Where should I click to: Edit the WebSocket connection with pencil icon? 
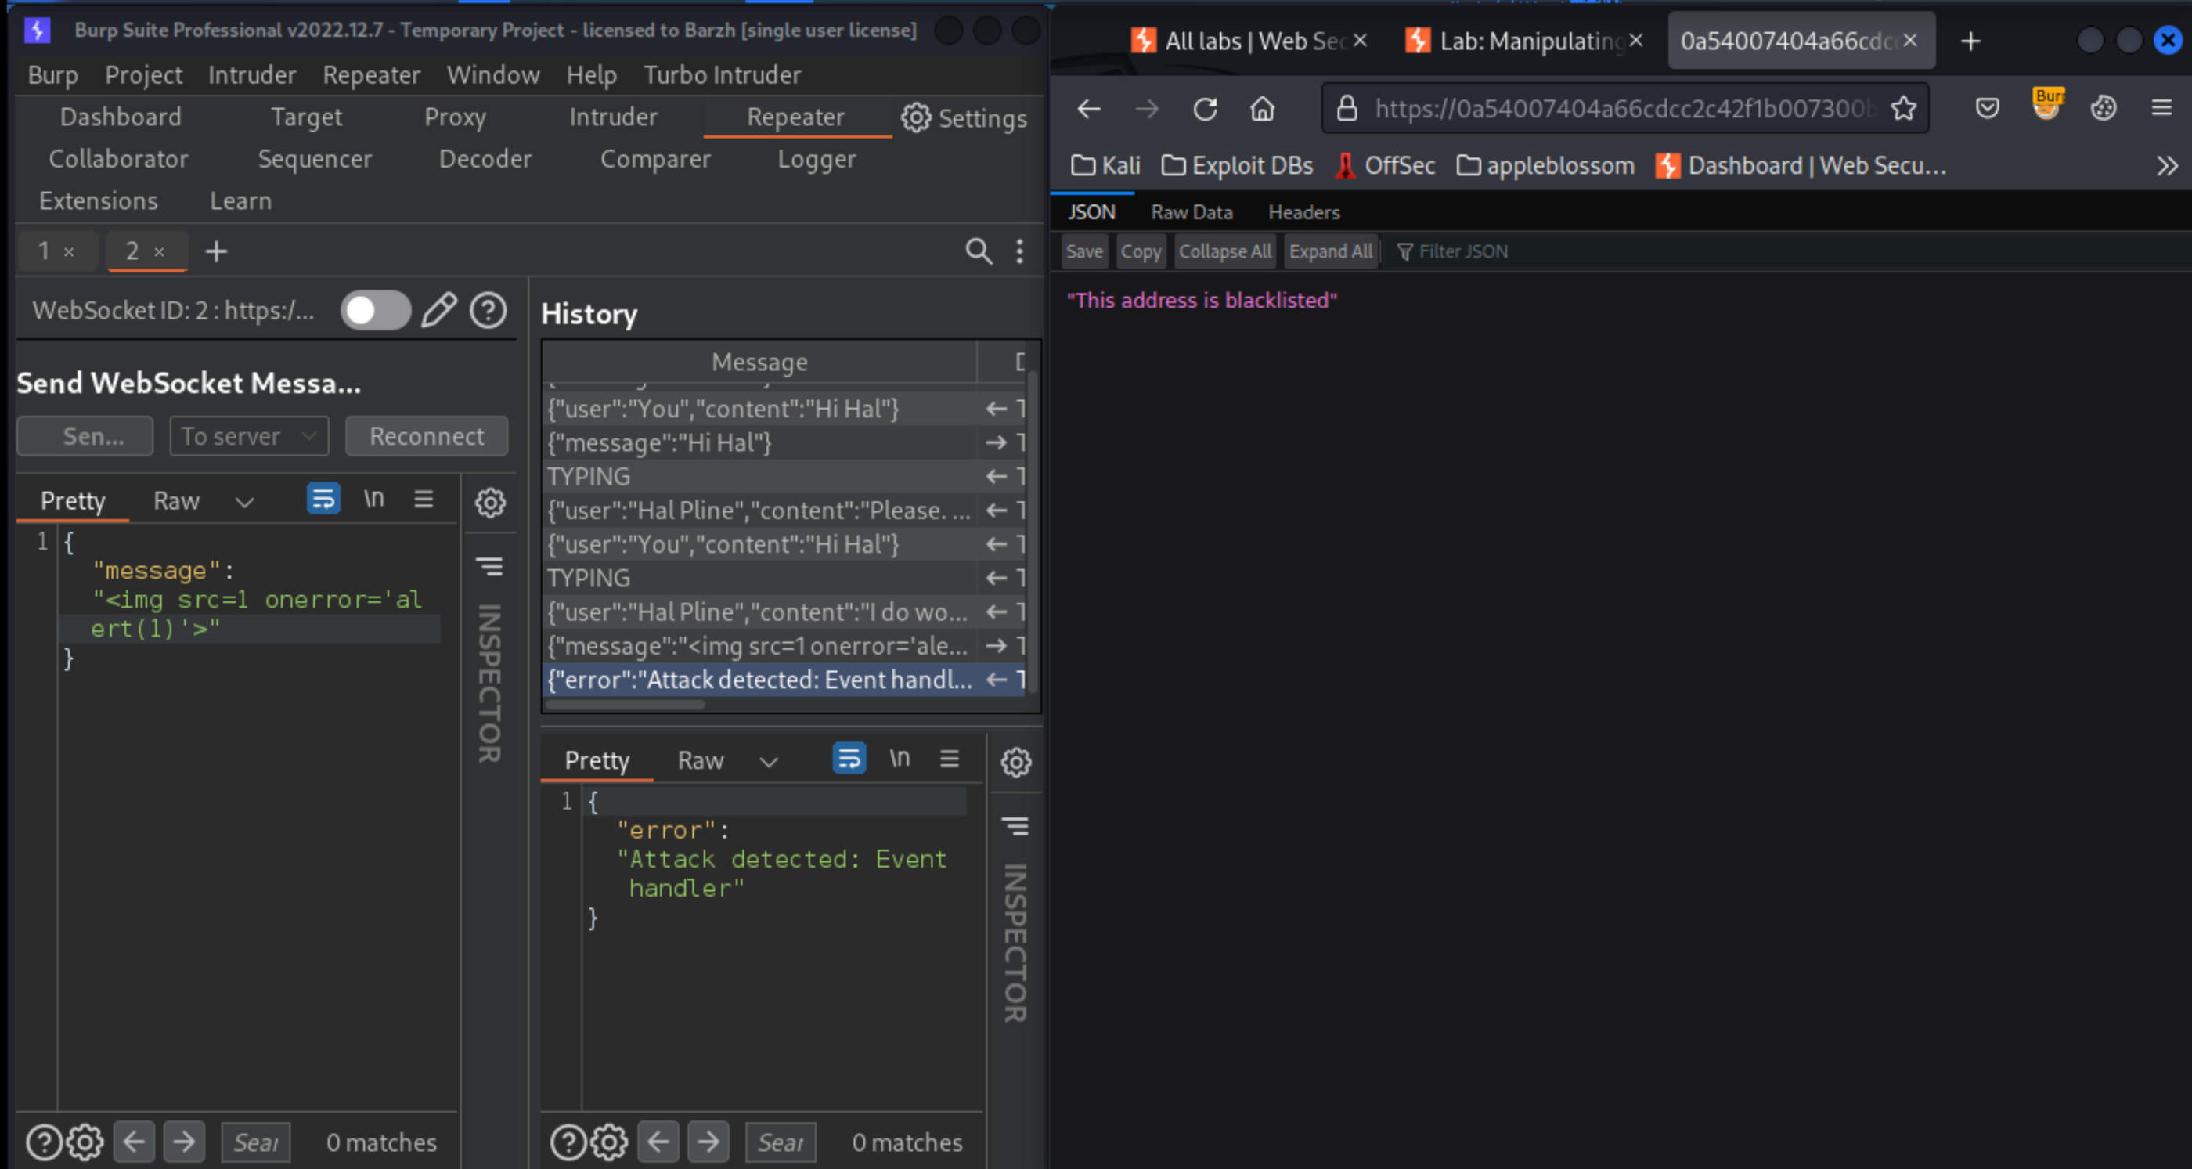click(439, 311)
